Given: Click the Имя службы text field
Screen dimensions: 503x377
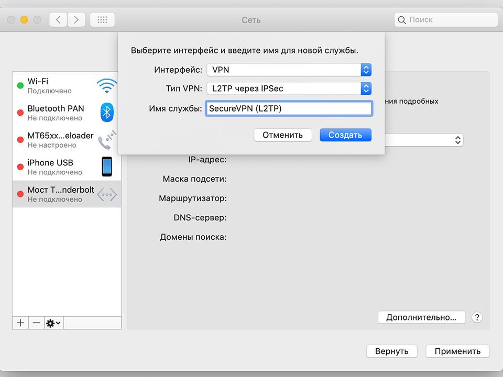Looking at the screenshot, I should click(x=289, y=108).
